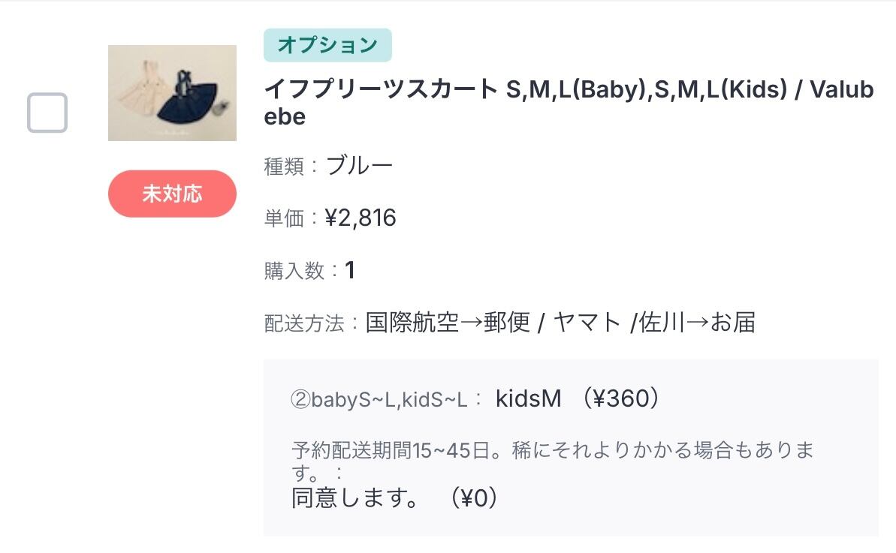
Task: Click the 配送方法 label
Action: coord(305,323)
